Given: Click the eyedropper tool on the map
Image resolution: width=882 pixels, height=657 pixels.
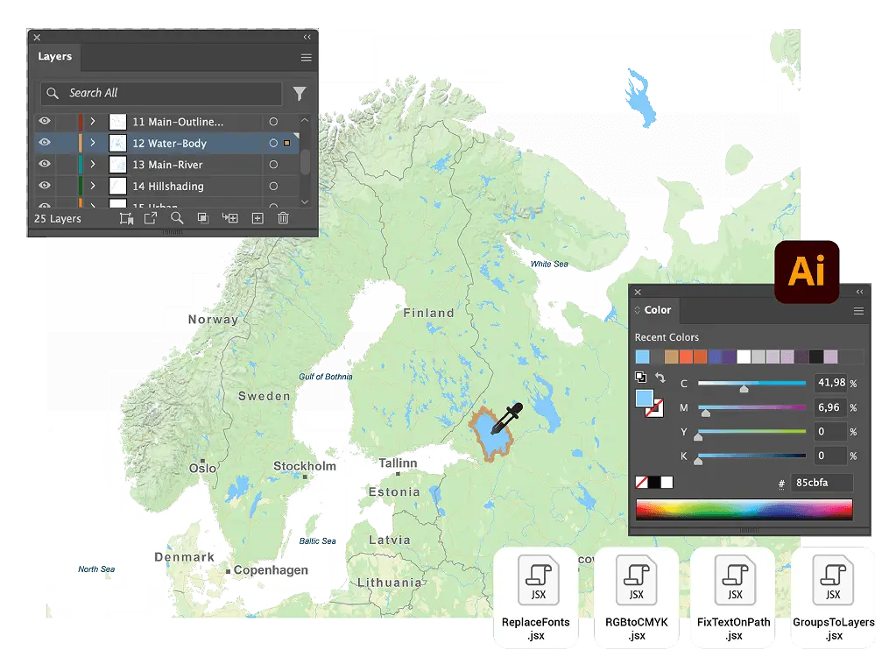Looking at the screenshot, I should (507, 419).
